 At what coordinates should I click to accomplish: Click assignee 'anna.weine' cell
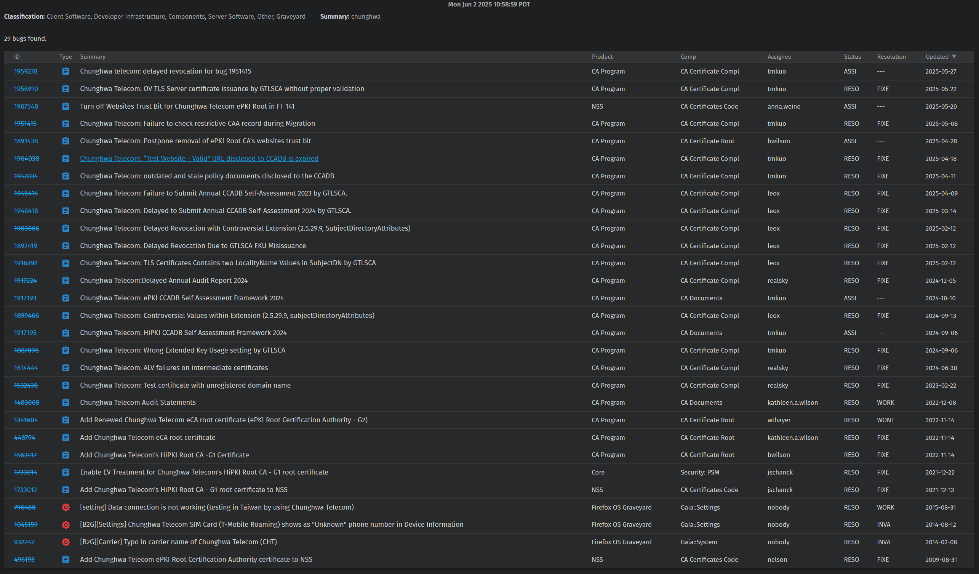click(784, 106)
